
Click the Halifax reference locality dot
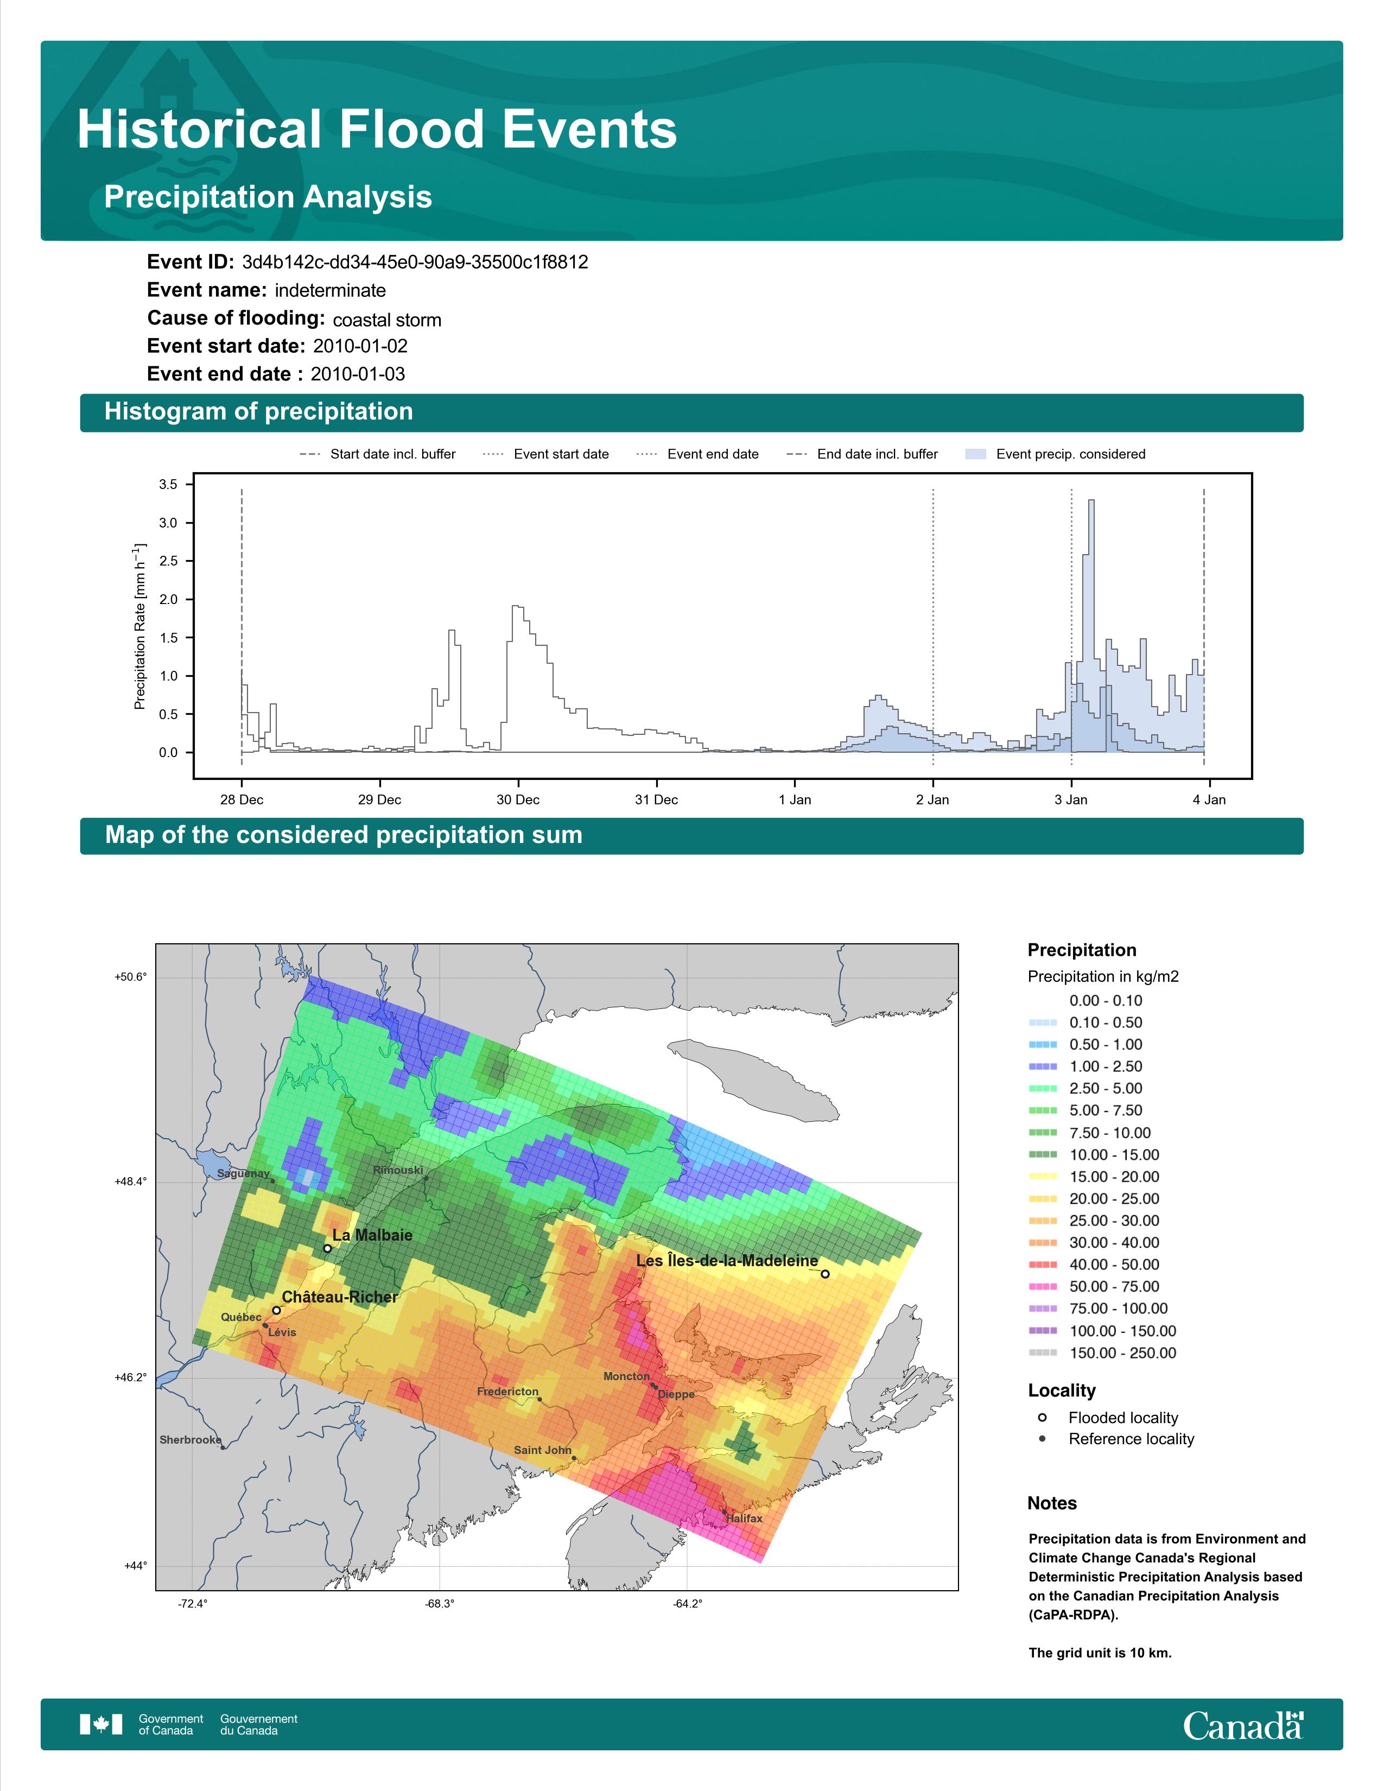tap(724, 1511)
